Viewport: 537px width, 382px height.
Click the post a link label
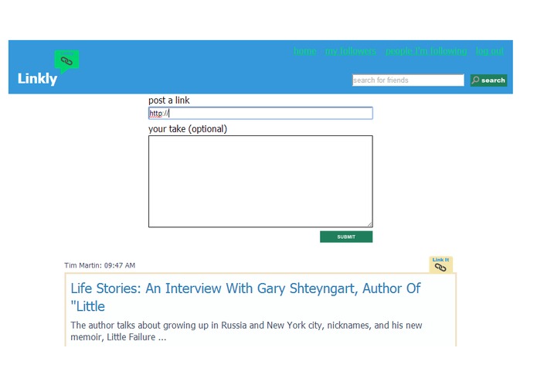click(169, 100)
